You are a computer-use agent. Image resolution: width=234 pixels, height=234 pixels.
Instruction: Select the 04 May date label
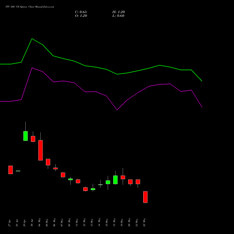coord(40,222)
